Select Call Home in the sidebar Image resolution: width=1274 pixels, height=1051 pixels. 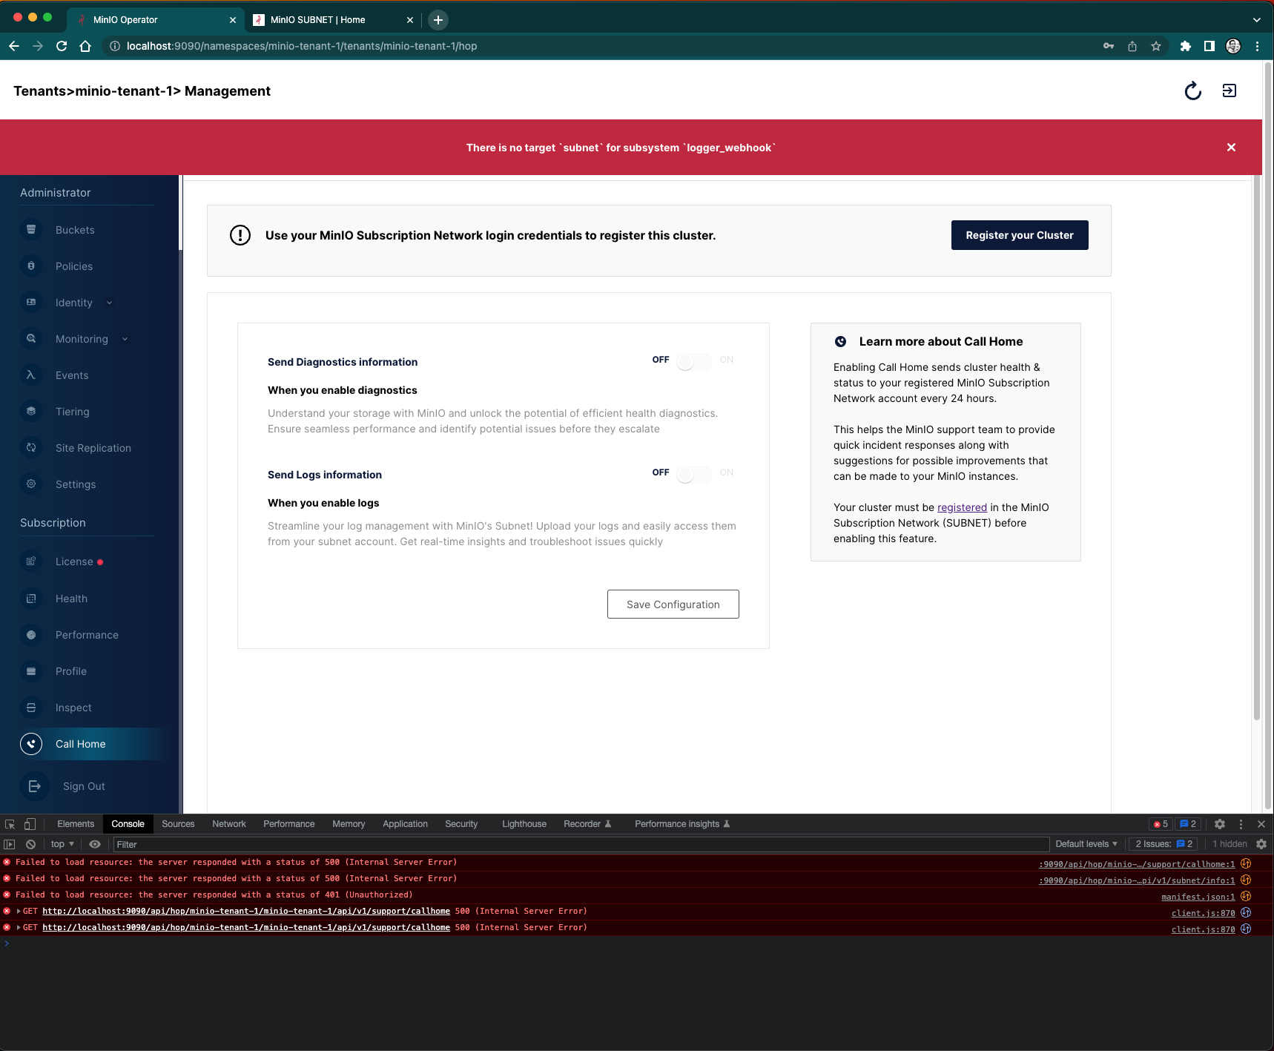click(81, 744)
